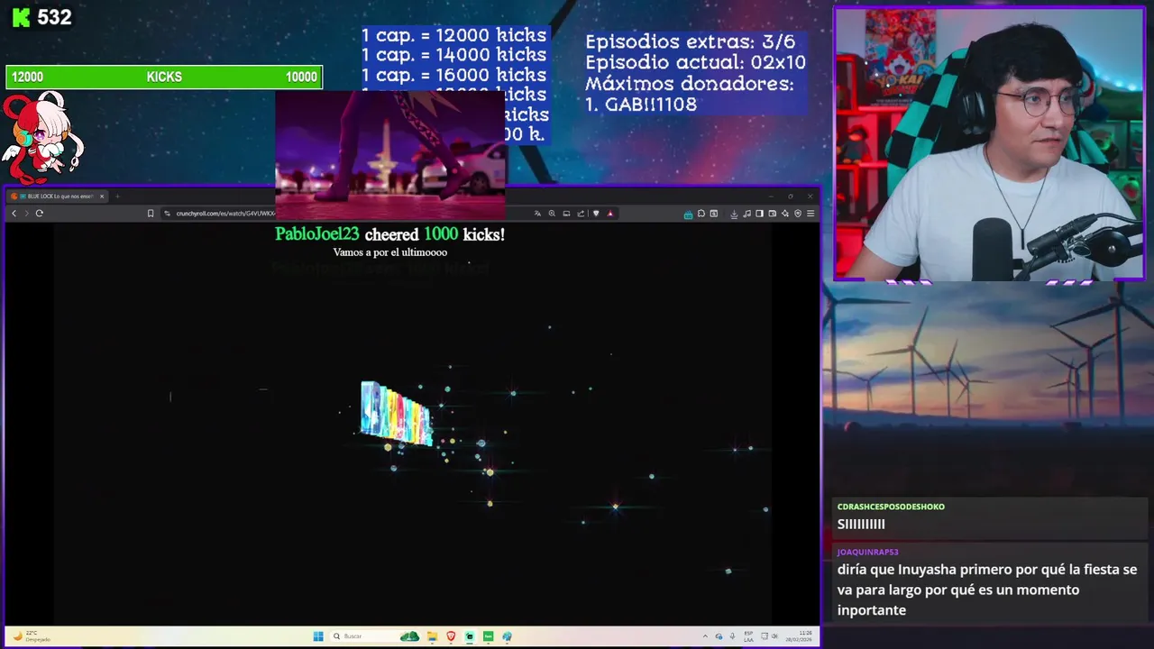Switch the ESP LAA keyboard language indicator
The height and width of the screenshot is (649, 1154).
point(748,636)
